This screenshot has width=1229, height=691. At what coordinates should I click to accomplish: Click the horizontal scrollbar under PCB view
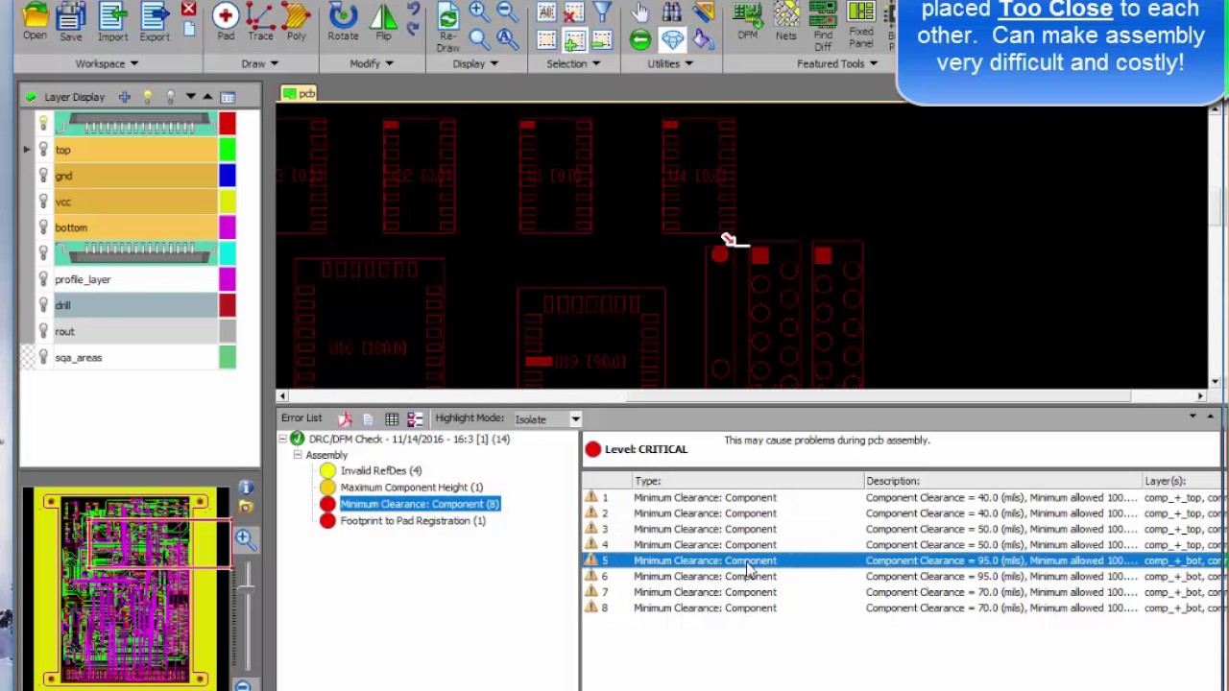pos(741,395)
